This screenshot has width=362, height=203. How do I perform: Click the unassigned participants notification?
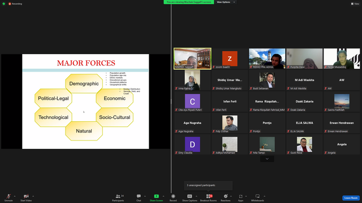[x=208, y=186]
